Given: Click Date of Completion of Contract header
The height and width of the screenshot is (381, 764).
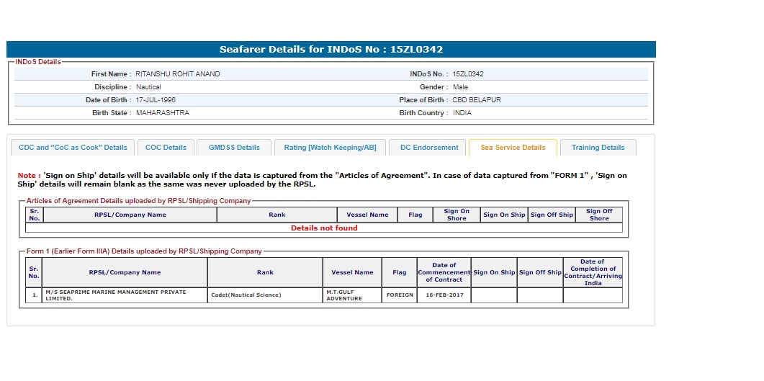Looking at the screenshot, I should pyautogui.click(x=592, y=272).
